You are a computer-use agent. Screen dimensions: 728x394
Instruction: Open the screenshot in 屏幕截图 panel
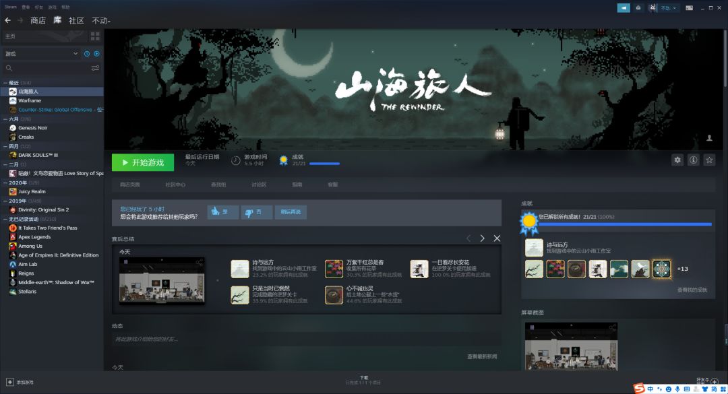click(x=571, y=346)
